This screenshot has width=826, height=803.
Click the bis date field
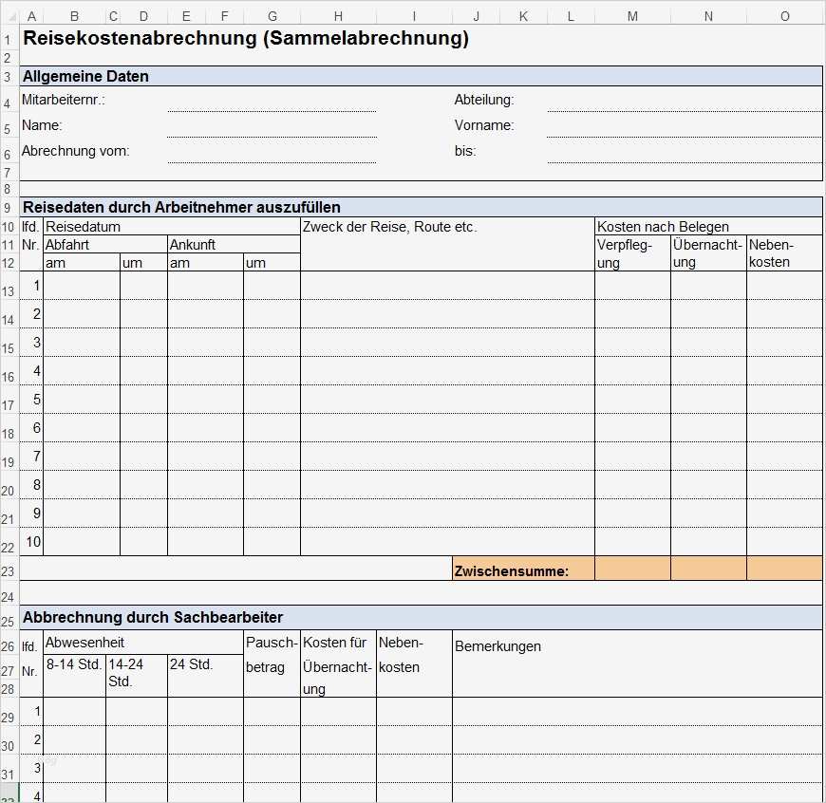pyautogui.click(x=684, y=150)
